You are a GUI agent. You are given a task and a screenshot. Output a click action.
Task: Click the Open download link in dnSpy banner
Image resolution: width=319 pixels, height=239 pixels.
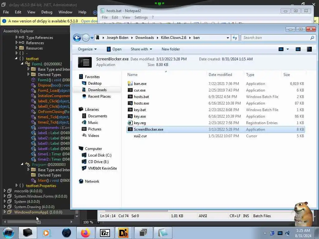[x=89, y=21]
